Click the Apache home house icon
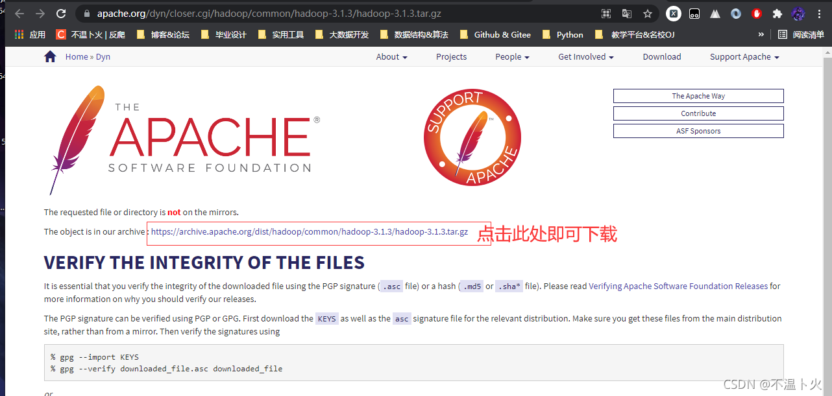This screenshot has width=832, height=396. [x=50, y=56]
